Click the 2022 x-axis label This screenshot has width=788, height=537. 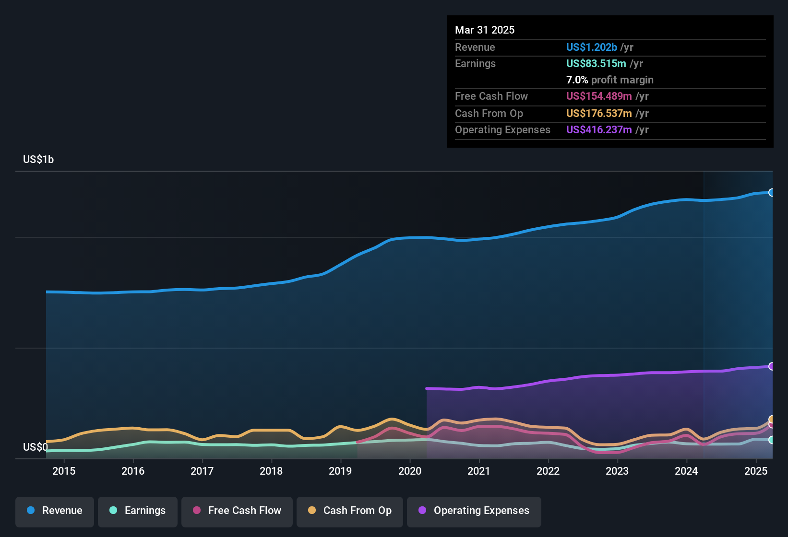point(548,471)
